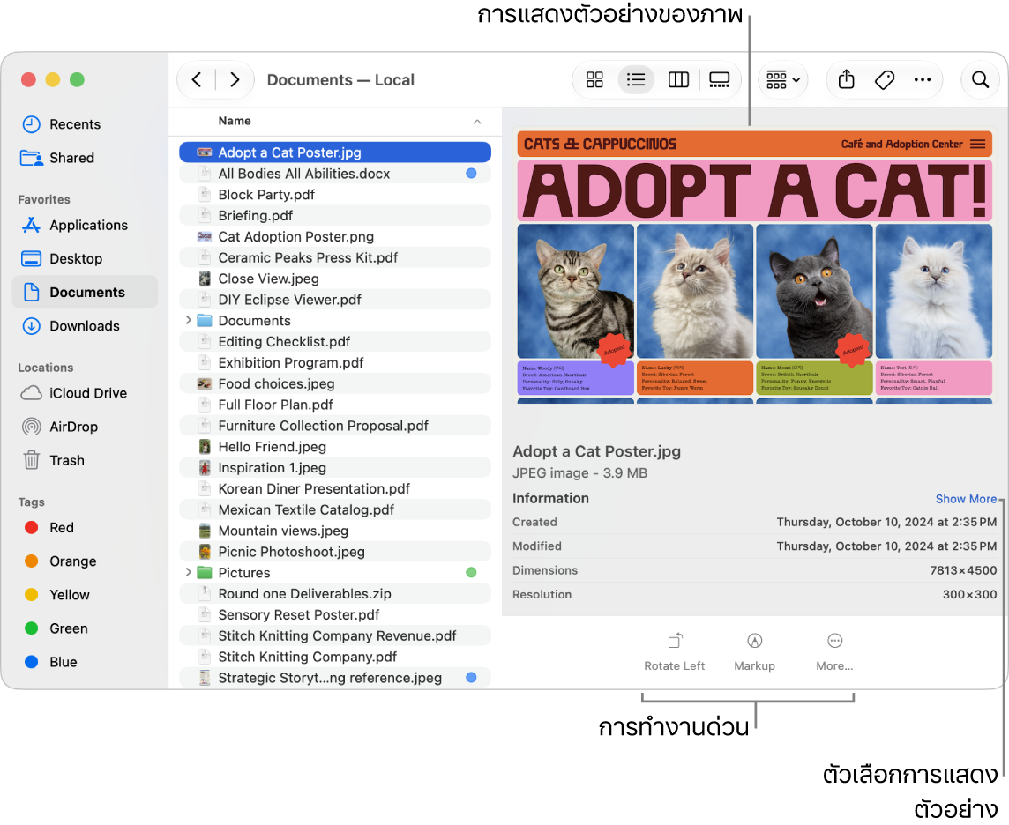The image size is (1009, 825).
Task: Select Hello Friend.jpeg
Action: [334, 446]
